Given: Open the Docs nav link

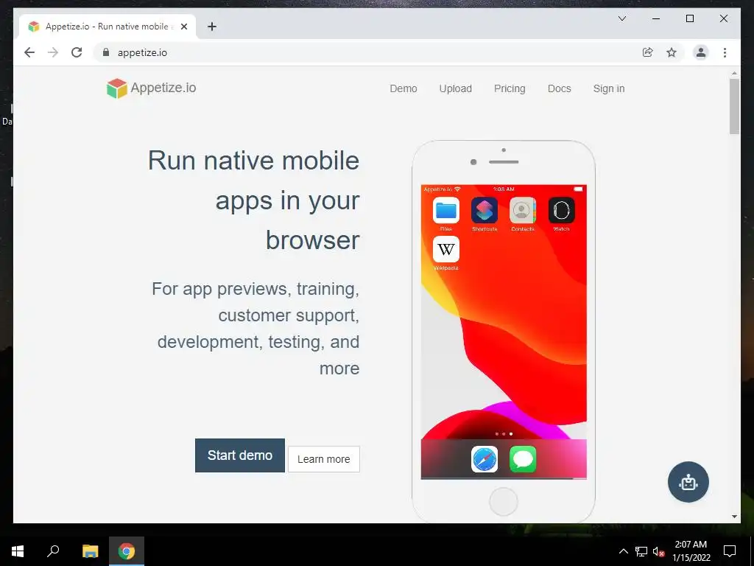Looking at the screenshot, I should [560, 88].
